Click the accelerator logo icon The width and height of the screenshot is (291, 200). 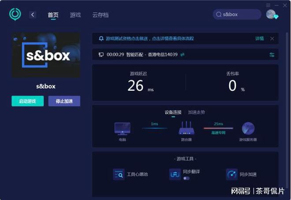click(x=15, y=14)
